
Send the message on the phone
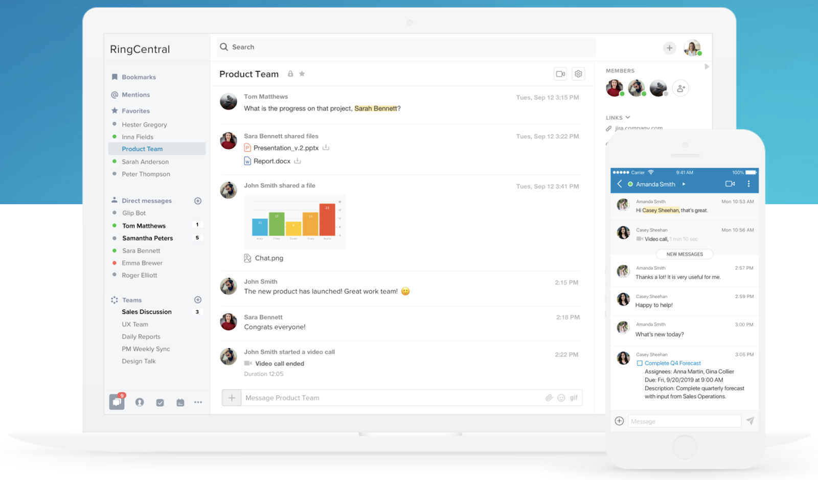(750, 421)
